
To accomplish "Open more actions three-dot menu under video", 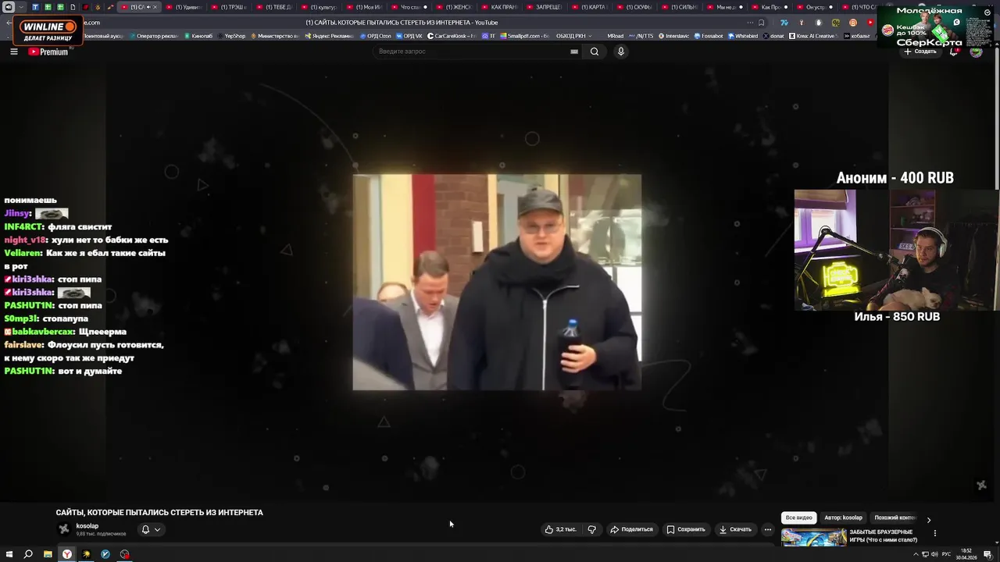I will (x=767, y=529).
